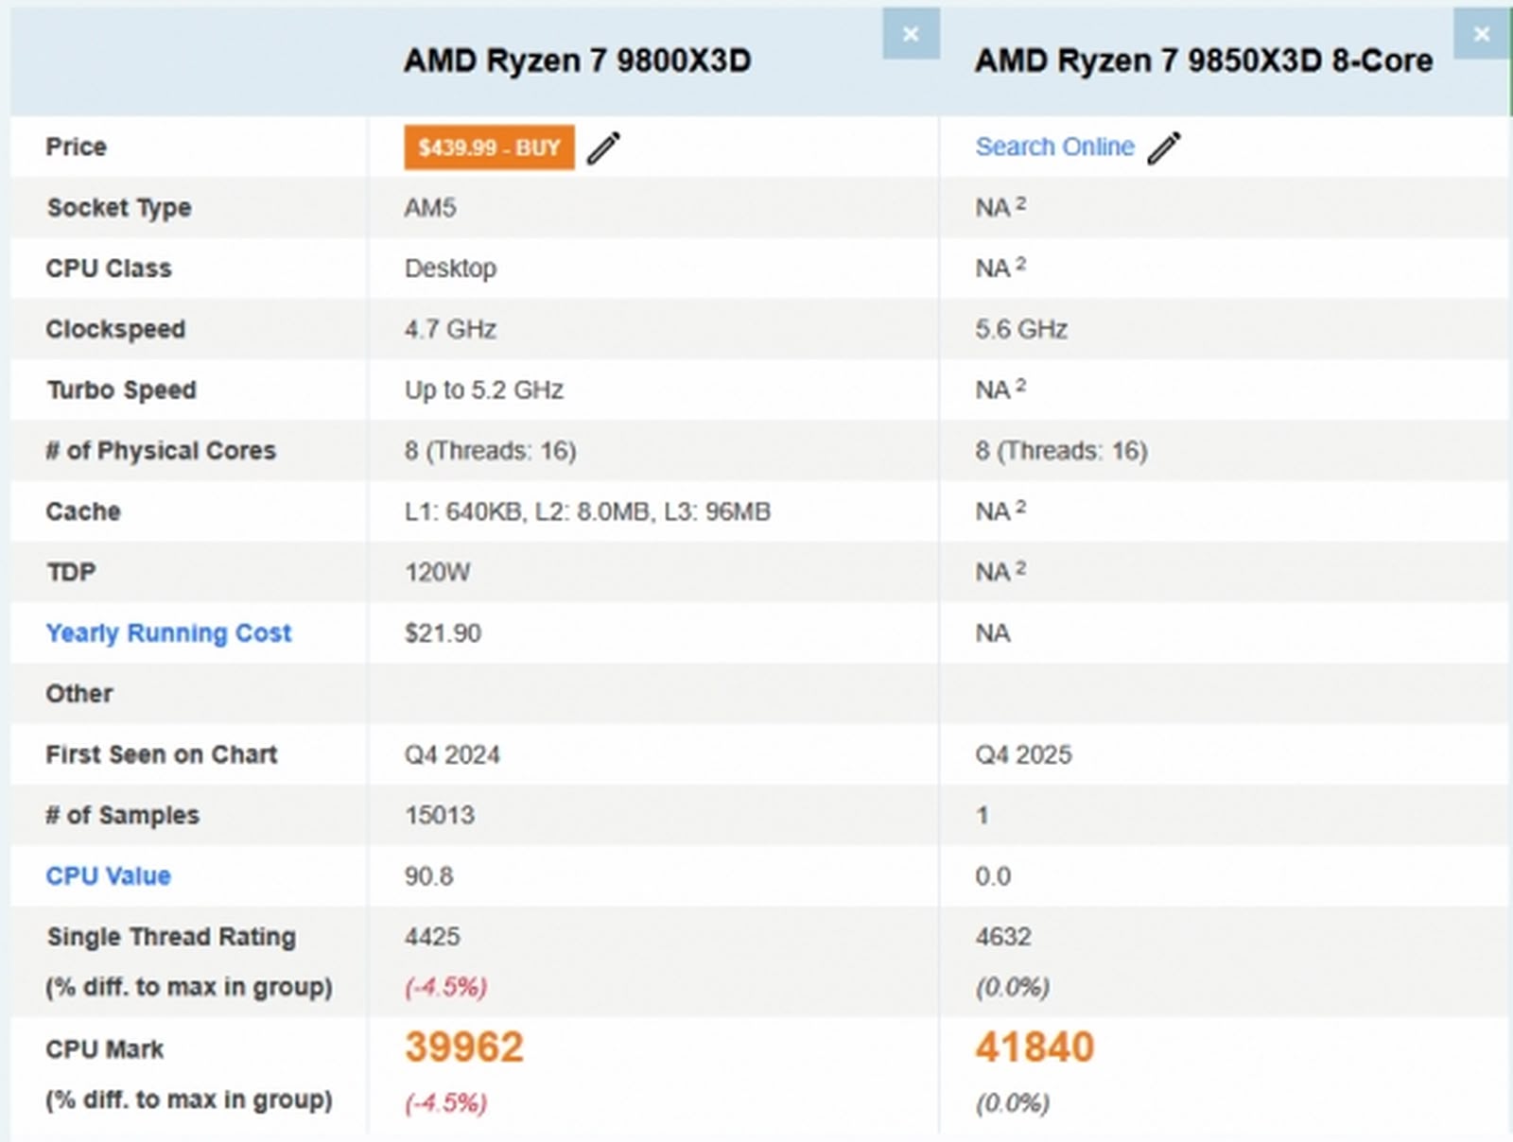Remove the AMD Ryzen 7 9850X3D column
Image resolution: width=1513 pixels, height=1142 pixels.
1482,34
